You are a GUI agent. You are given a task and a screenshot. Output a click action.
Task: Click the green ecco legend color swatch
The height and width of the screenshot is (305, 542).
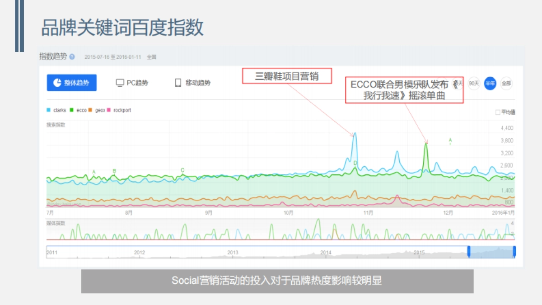[x=71, y=110]
